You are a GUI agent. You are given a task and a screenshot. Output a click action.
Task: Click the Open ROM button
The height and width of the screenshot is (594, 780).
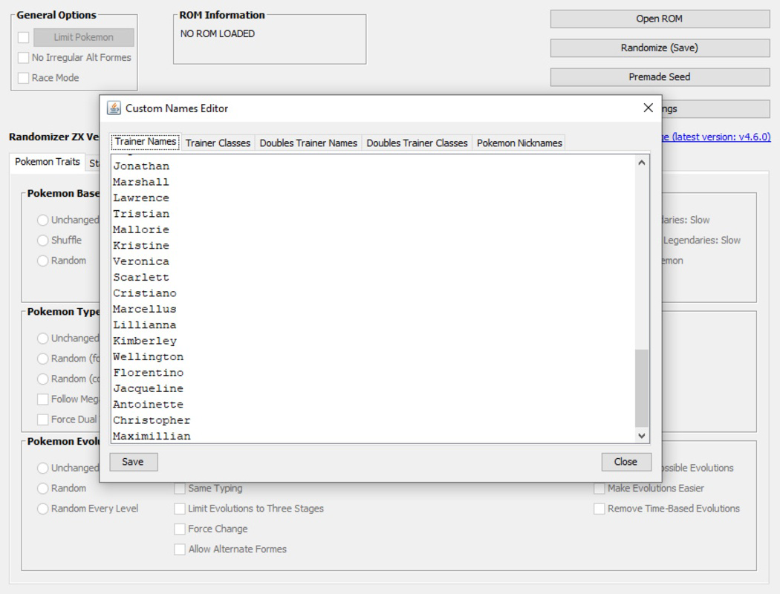coord(659,18)
